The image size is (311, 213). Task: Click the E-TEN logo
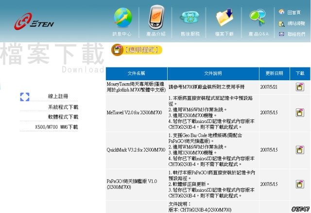34,21
